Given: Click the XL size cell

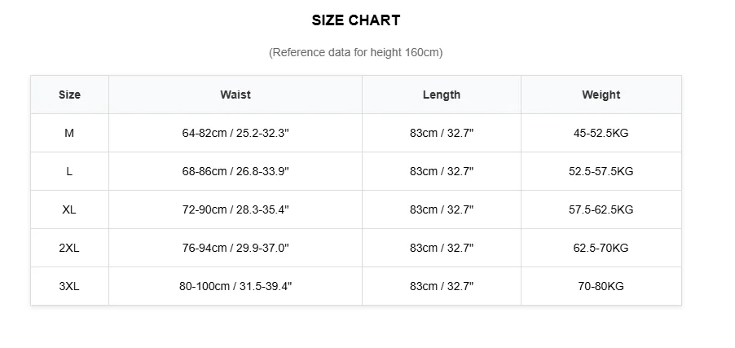Looking at the screenshot, I should (x=69, y=209).
